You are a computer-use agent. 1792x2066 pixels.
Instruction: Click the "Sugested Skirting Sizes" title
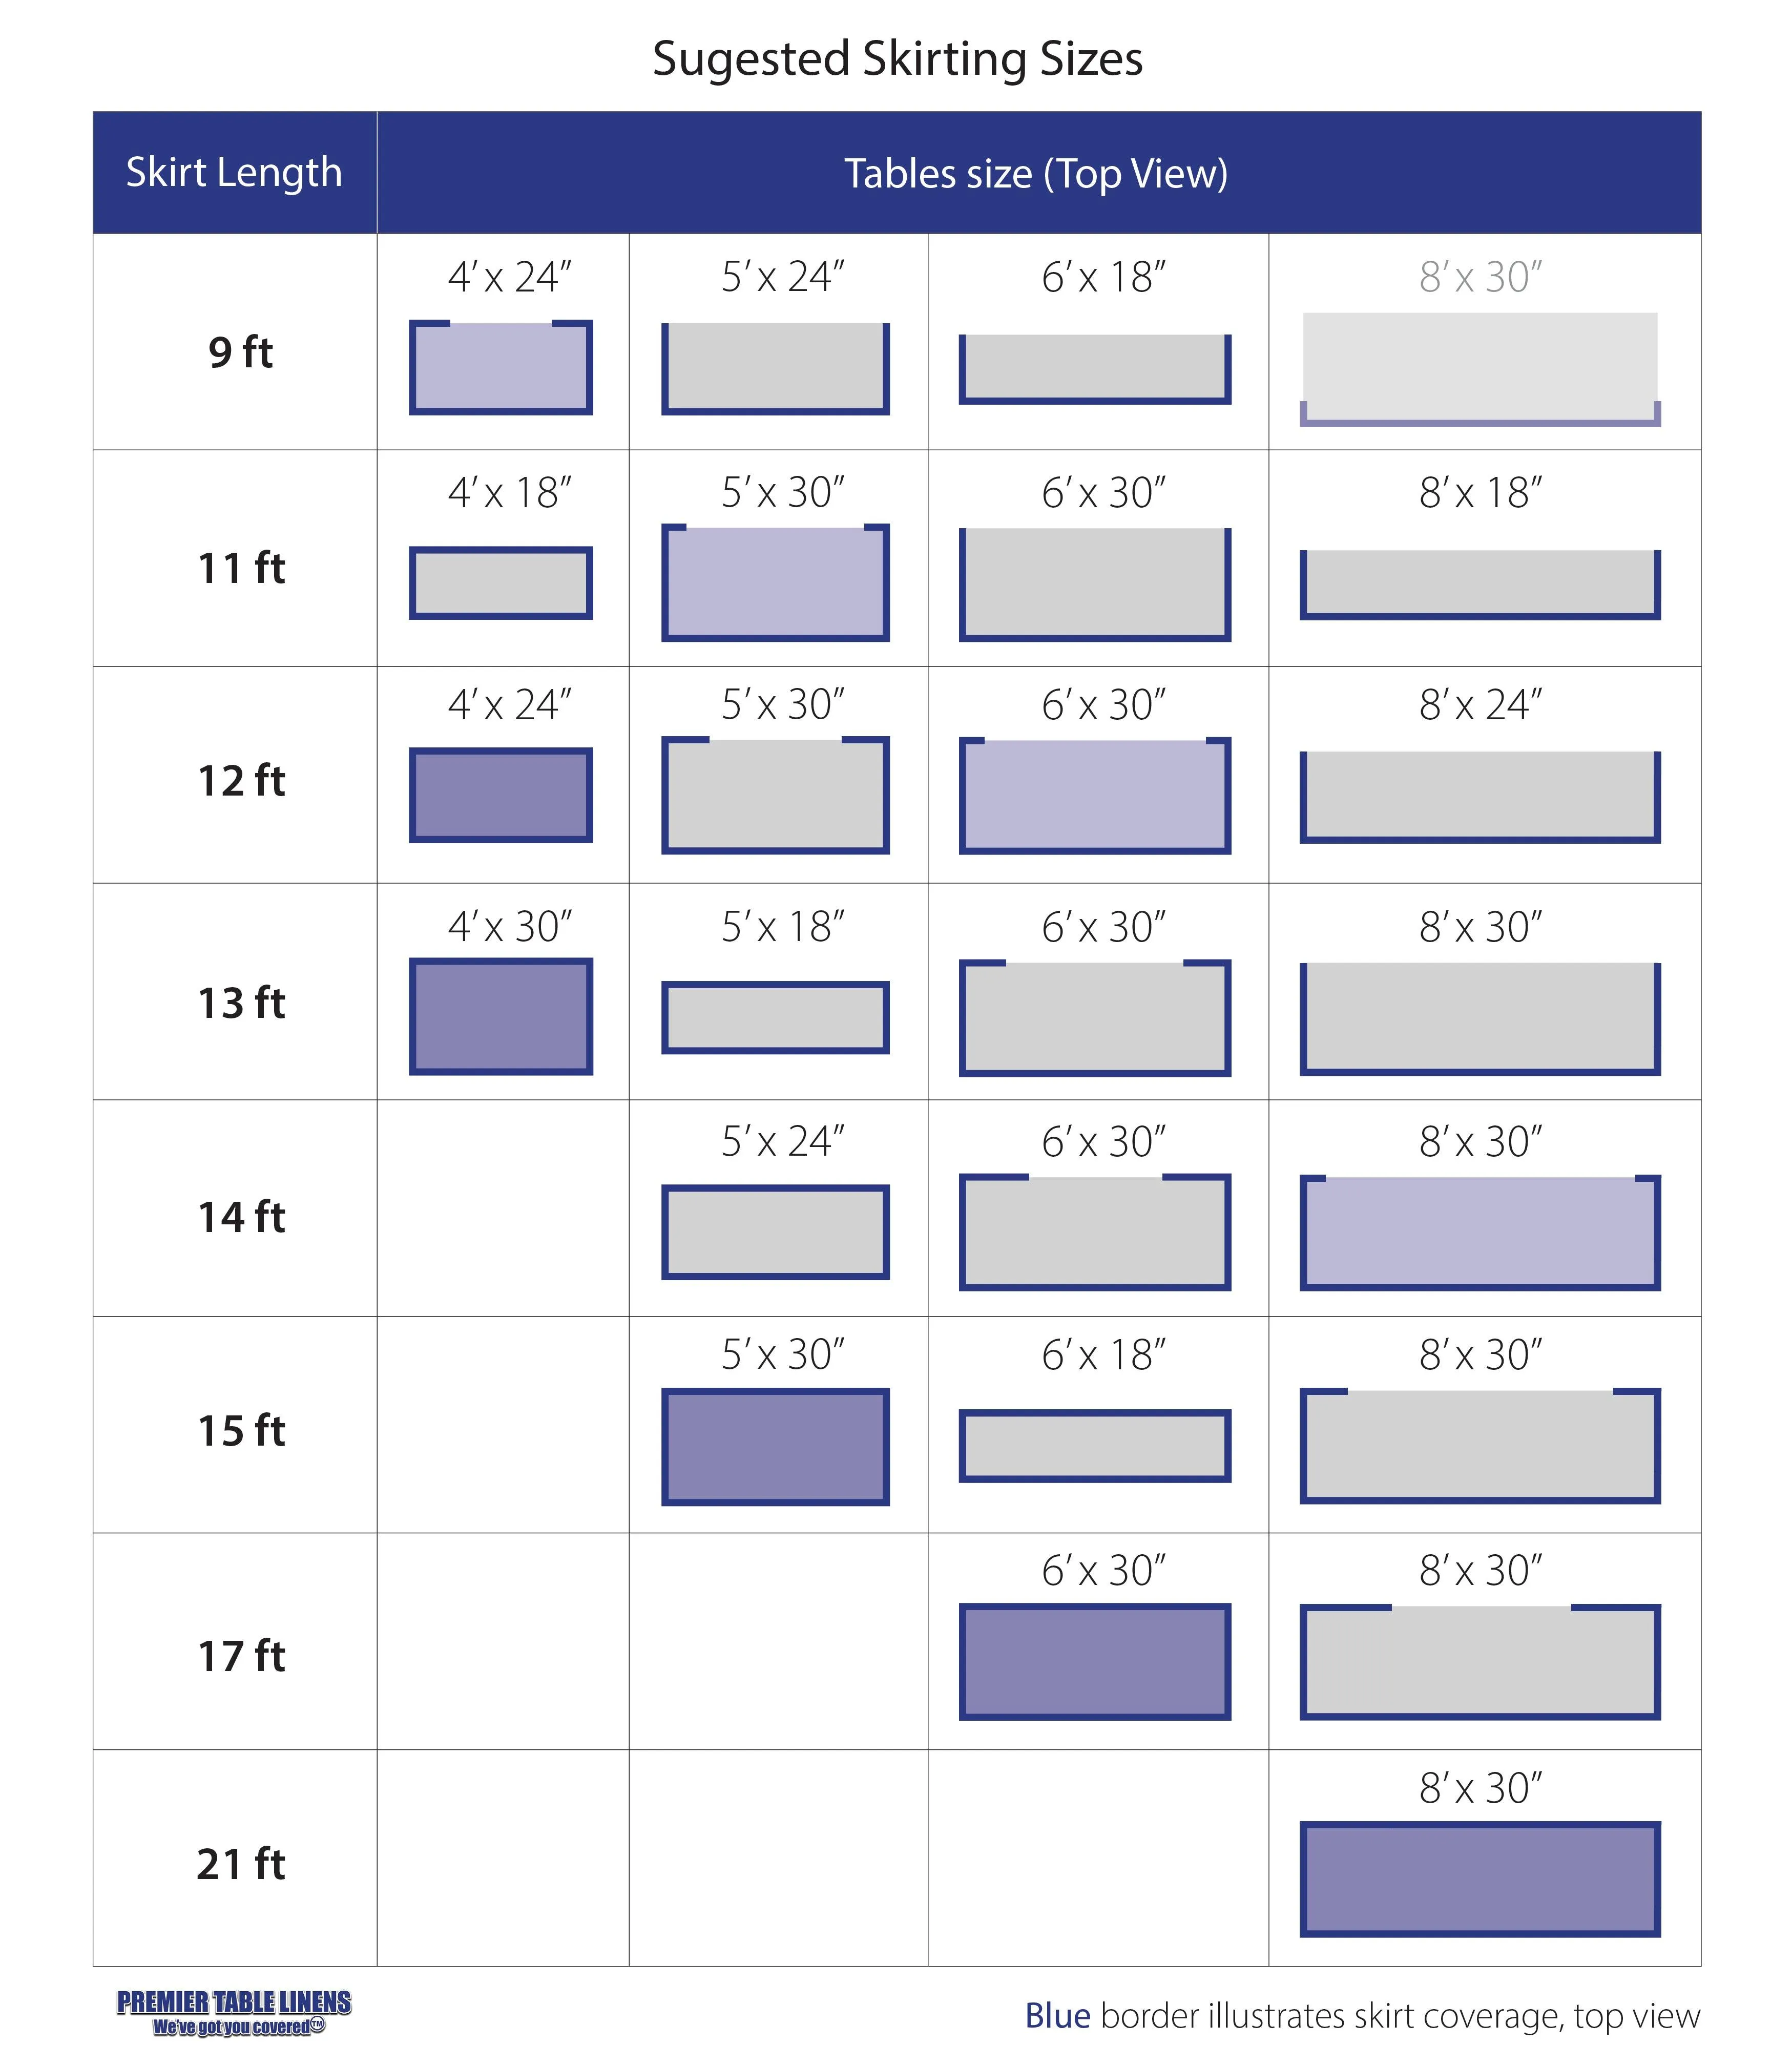point(897,59)
